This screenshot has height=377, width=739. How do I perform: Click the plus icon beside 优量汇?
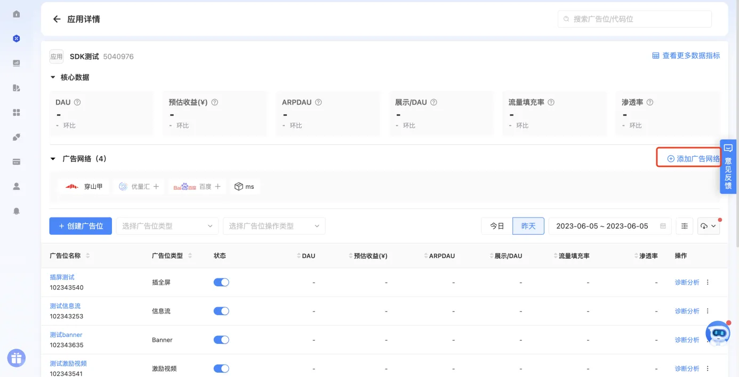click(156, 187)
